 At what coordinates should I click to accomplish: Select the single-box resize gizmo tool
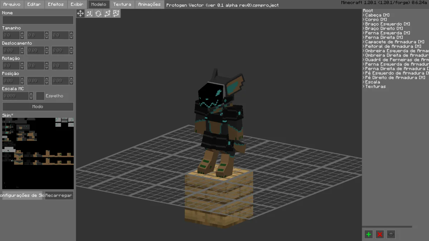107,14
